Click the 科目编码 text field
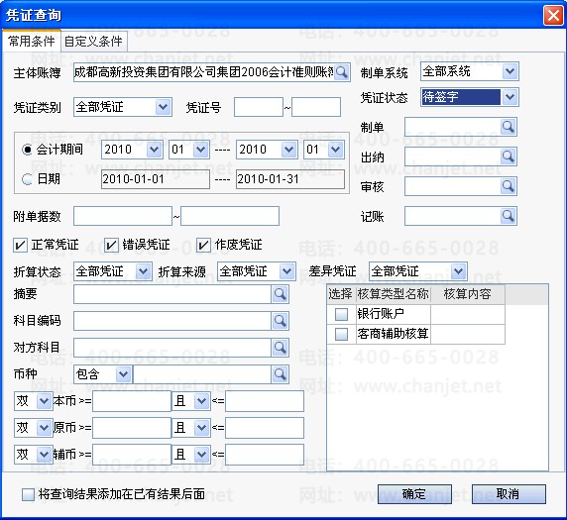 tap(172, 321)
